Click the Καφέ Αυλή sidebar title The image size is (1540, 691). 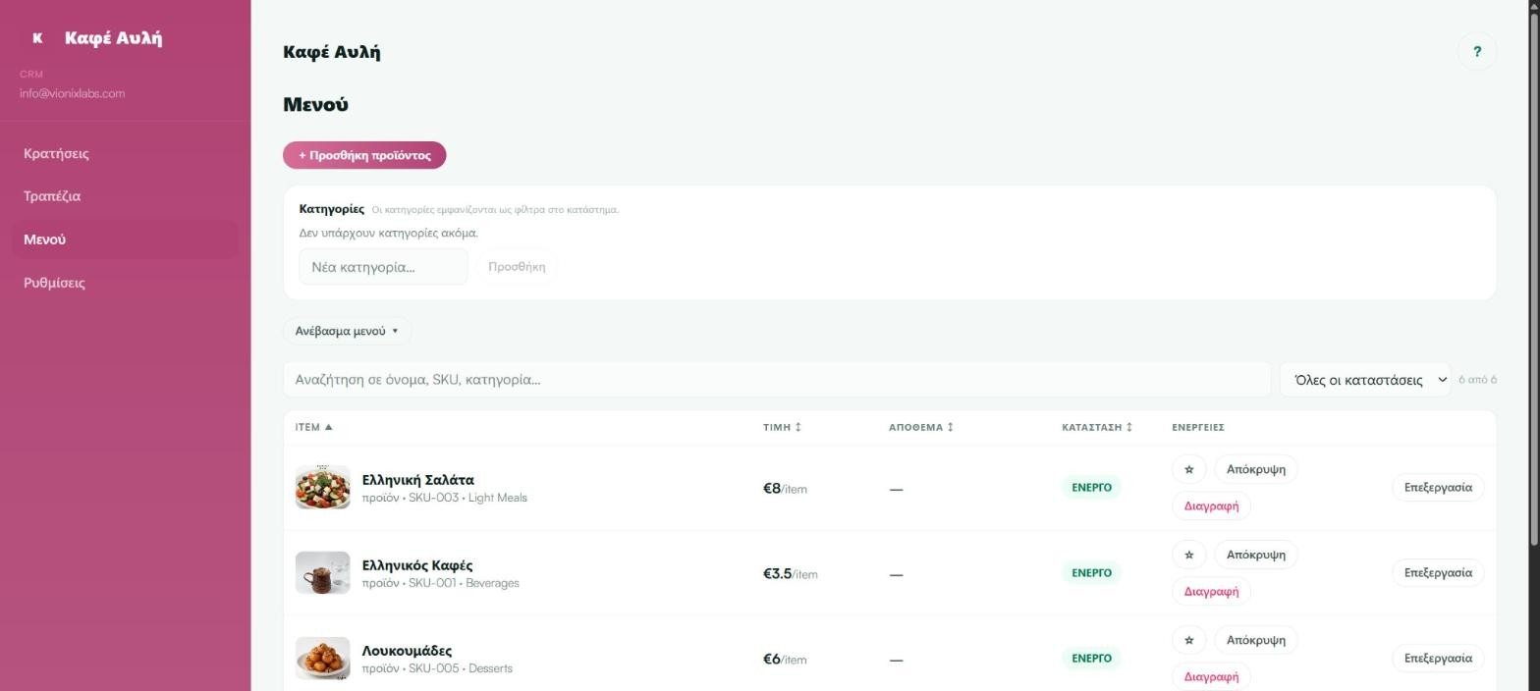113,38
